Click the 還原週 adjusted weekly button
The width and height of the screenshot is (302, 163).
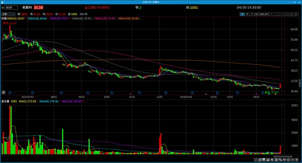pyautogui.click(x=262, y=14)
